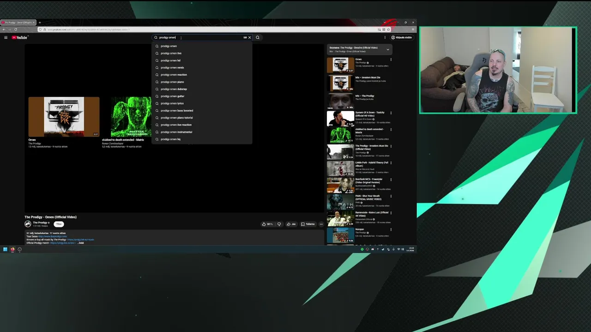This screenshot has height=332, width=591.
Task: Click the Tallenna save button
Action: (x=308, y=224)
